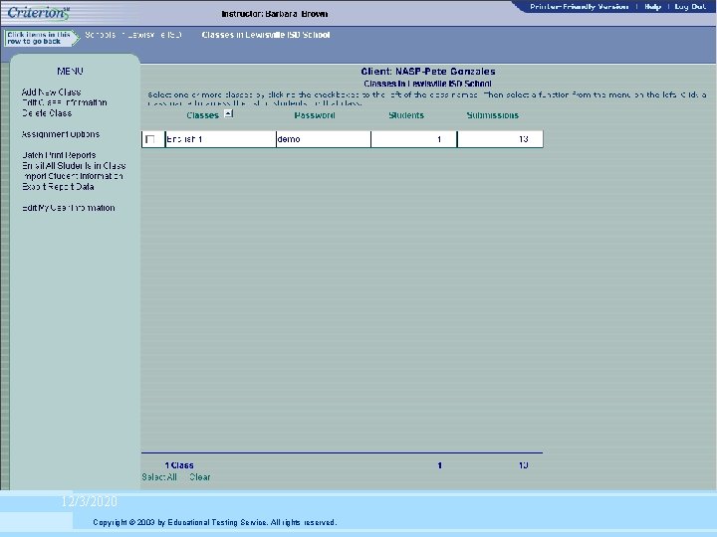Click the 1 Class summary text

point(179,465)
